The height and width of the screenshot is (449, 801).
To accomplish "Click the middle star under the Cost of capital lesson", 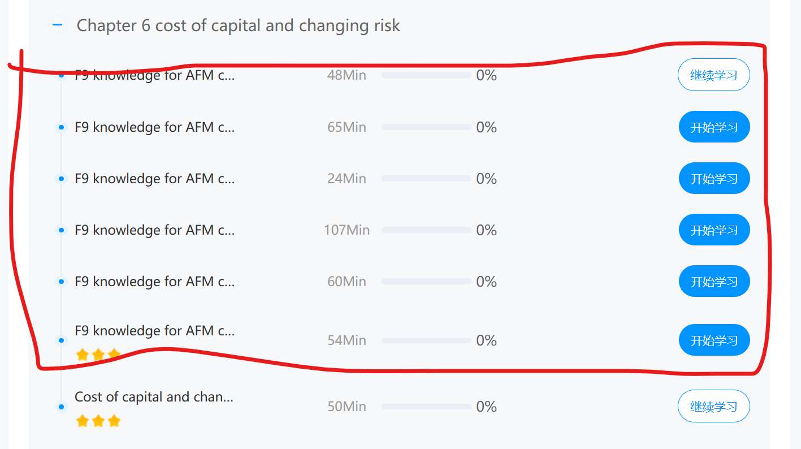I will click(x=98, y=421).
